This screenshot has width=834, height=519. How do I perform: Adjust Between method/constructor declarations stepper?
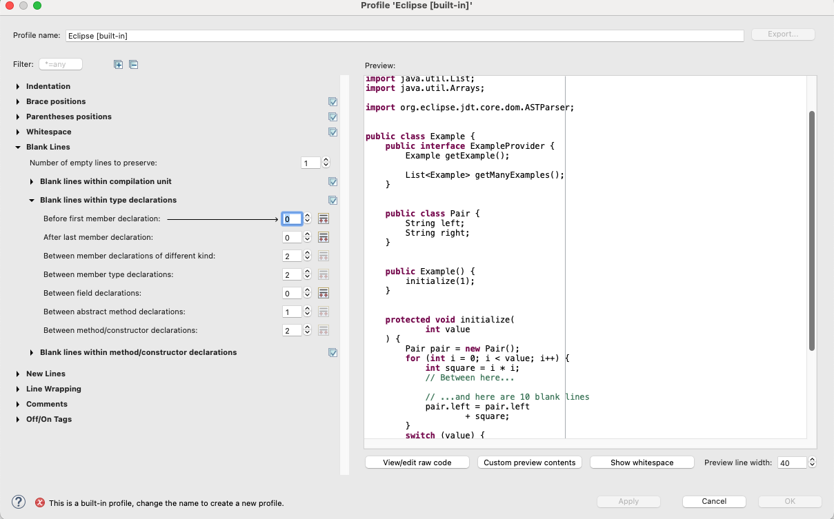(308, 330)
